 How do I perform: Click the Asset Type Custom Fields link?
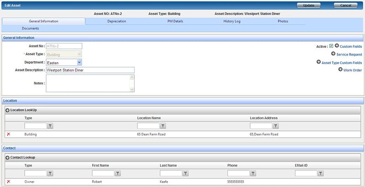pyautogui.click(x=341, y=62)
